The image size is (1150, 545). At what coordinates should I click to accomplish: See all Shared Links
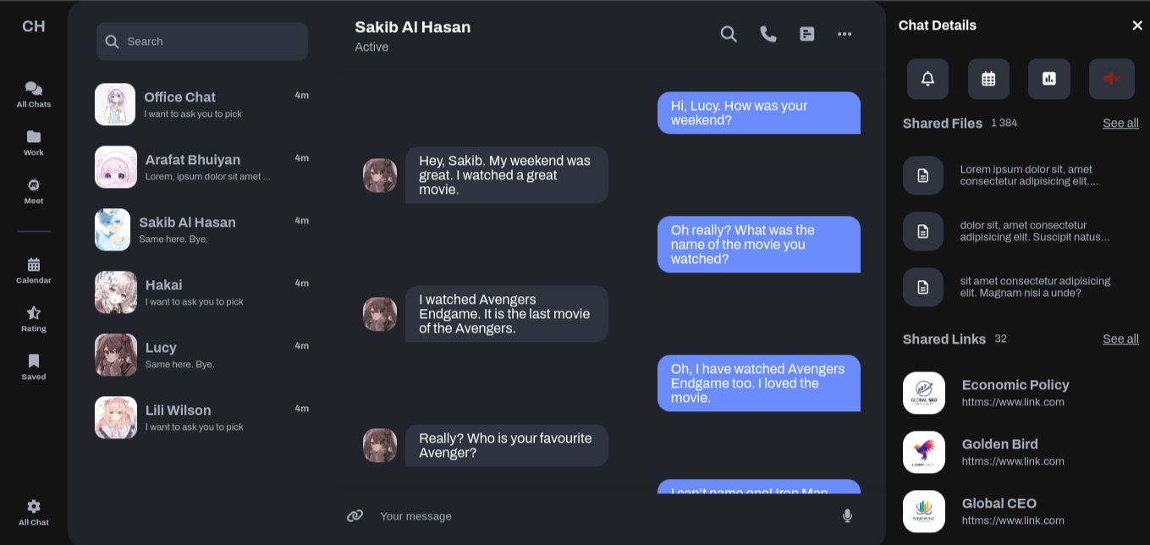pyautogui.click(x=1120, y=339)
